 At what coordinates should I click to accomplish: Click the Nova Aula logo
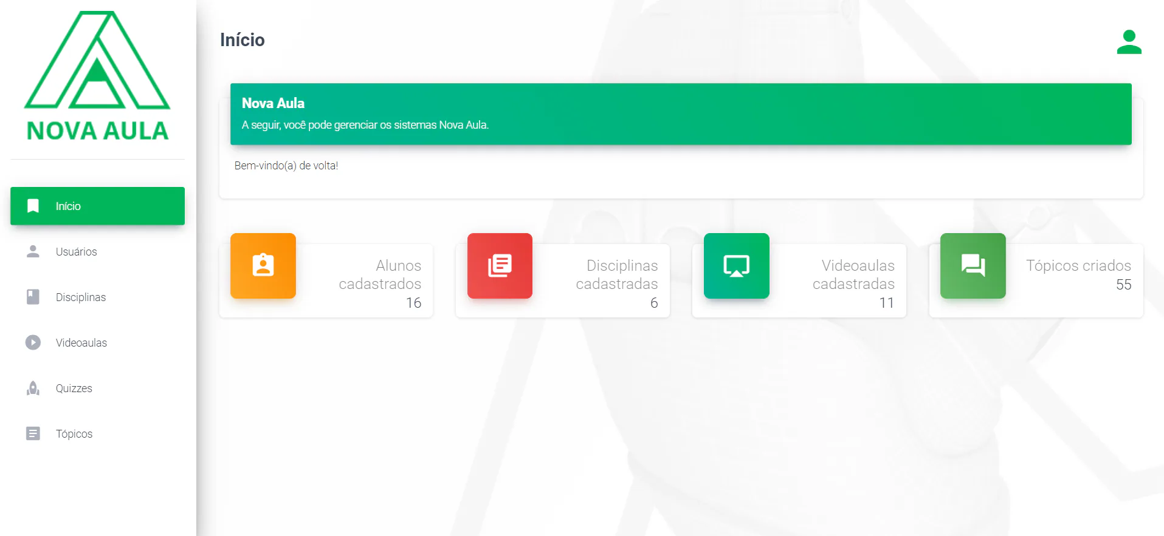pos(97,76)
